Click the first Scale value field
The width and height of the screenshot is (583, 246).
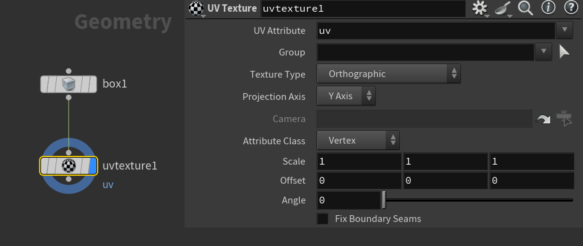click(x=359, y=162)
